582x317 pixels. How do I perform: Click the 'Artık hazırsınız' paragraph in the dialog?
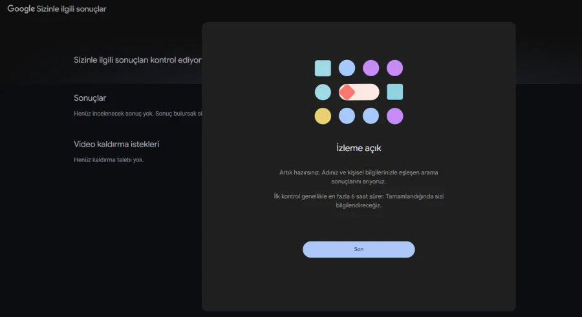click(x=358, y=177)
